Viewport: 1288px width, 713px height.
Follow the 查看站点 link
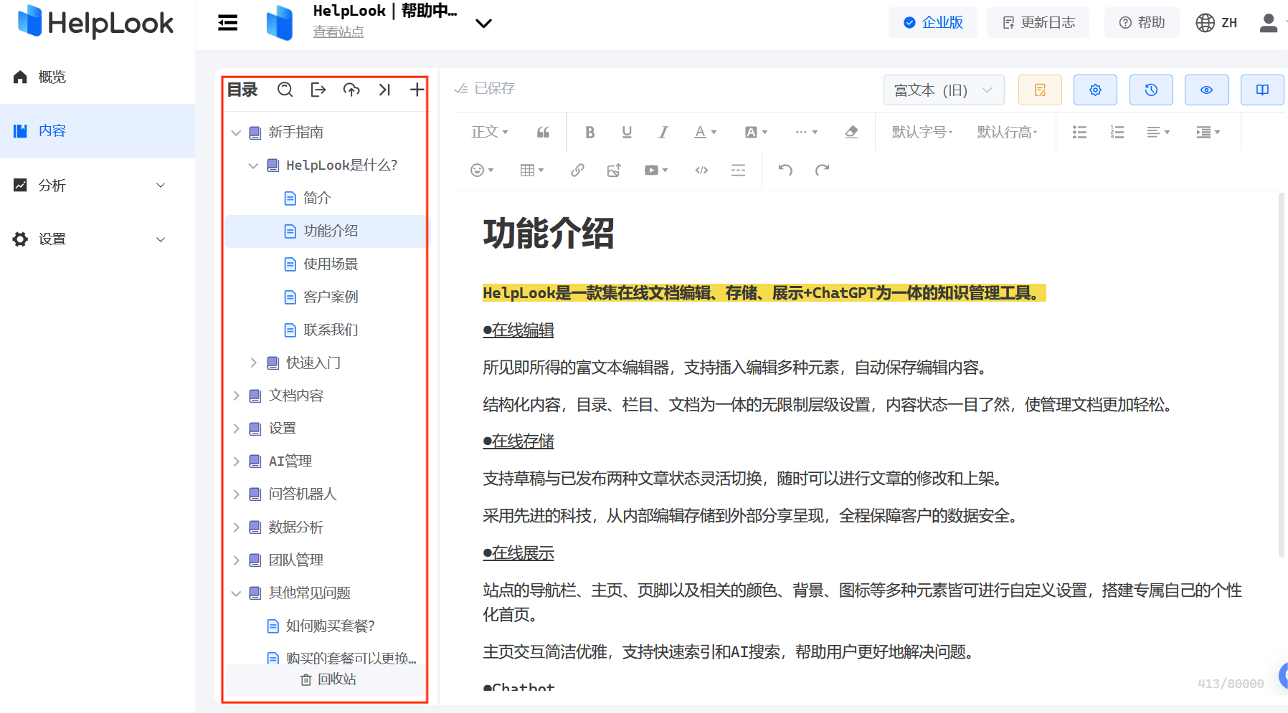(x=338, y=32)
